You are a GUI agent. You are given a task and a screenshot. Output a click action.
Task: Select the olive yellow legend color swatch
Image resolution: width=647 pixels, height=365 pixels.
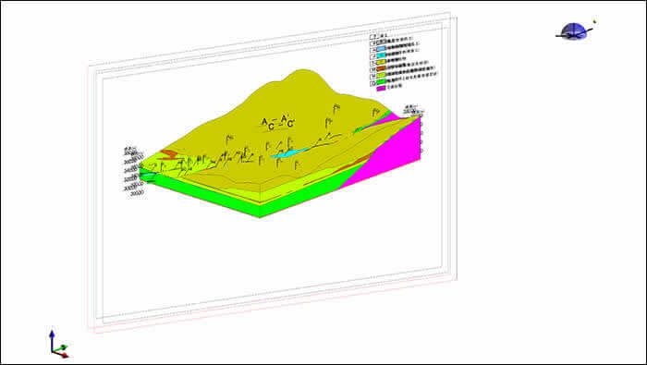point(381,62)
